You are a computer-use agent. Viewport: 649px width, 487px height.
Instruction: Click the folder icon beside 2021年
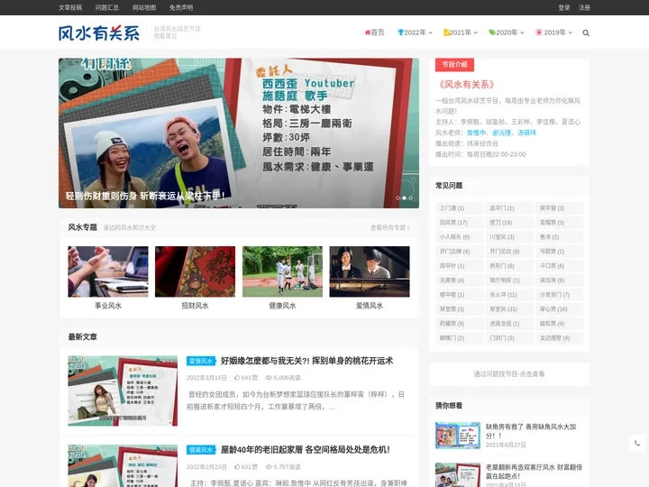coord(446,32)
